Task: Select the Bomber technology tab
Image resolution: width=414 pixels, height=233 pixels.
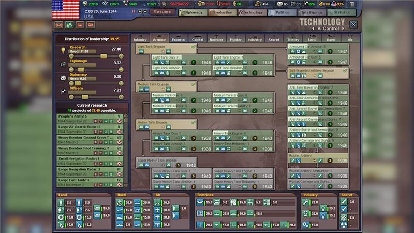Action: [216, 38]
